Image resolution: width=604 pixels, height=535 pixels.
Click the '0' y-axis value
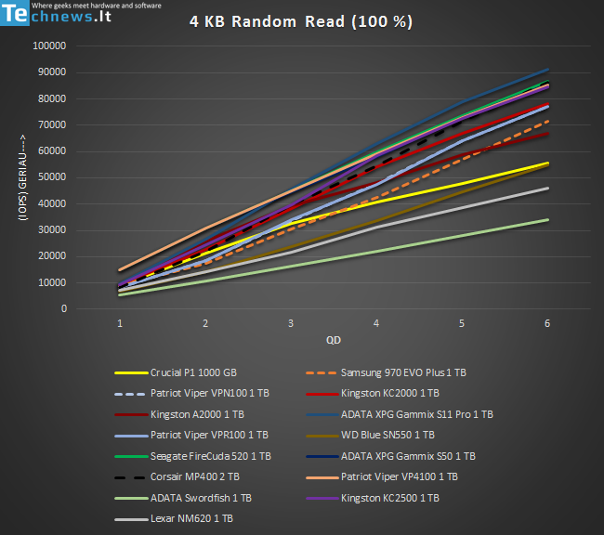64,309
